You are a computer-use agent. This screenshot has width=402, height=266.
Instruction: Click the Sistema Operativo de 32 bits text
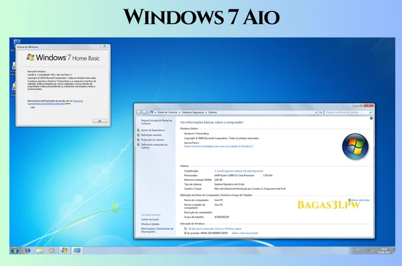click(229, 184)
